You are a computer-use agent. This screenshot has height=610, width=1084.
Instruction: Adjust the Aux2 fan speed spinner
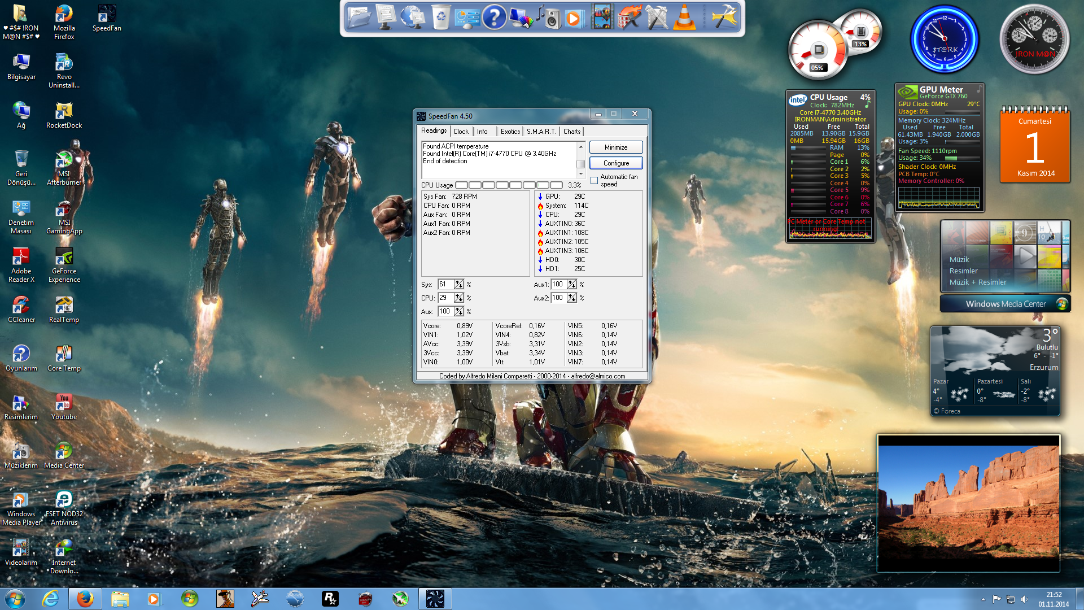pos(572,298)
